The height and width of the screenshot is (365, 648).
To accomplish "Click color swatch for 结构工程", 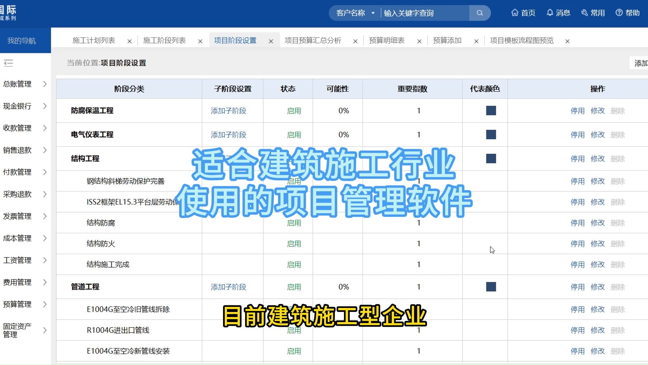I will pyautogui.click(x=491, y=159).
